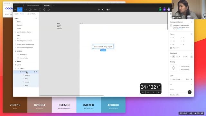Switch to the TechTreks file tab
Viewport: 206px width, 116px height.
[x=46, y=5]
